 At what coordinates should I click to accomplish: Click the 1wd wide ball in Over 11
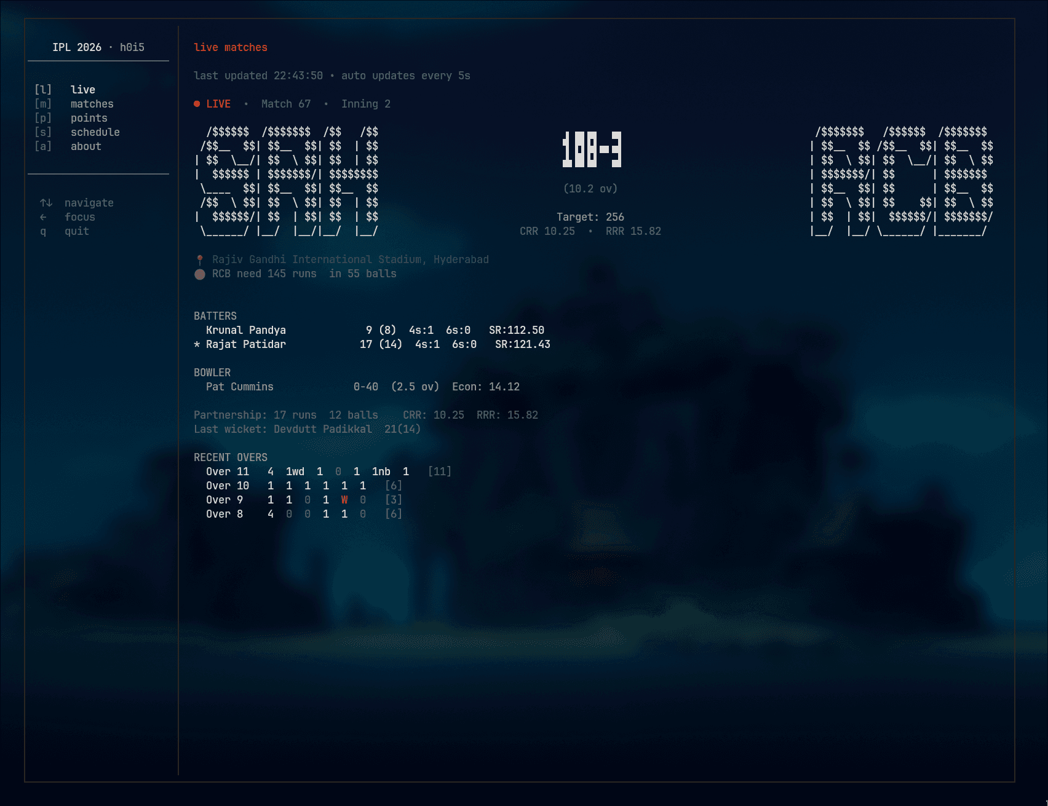[295, 472]
